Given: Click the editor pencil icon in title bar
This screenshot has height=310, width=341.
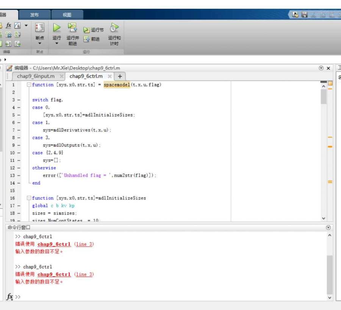Looking at the screenshot, I should (x=9, y=68).
